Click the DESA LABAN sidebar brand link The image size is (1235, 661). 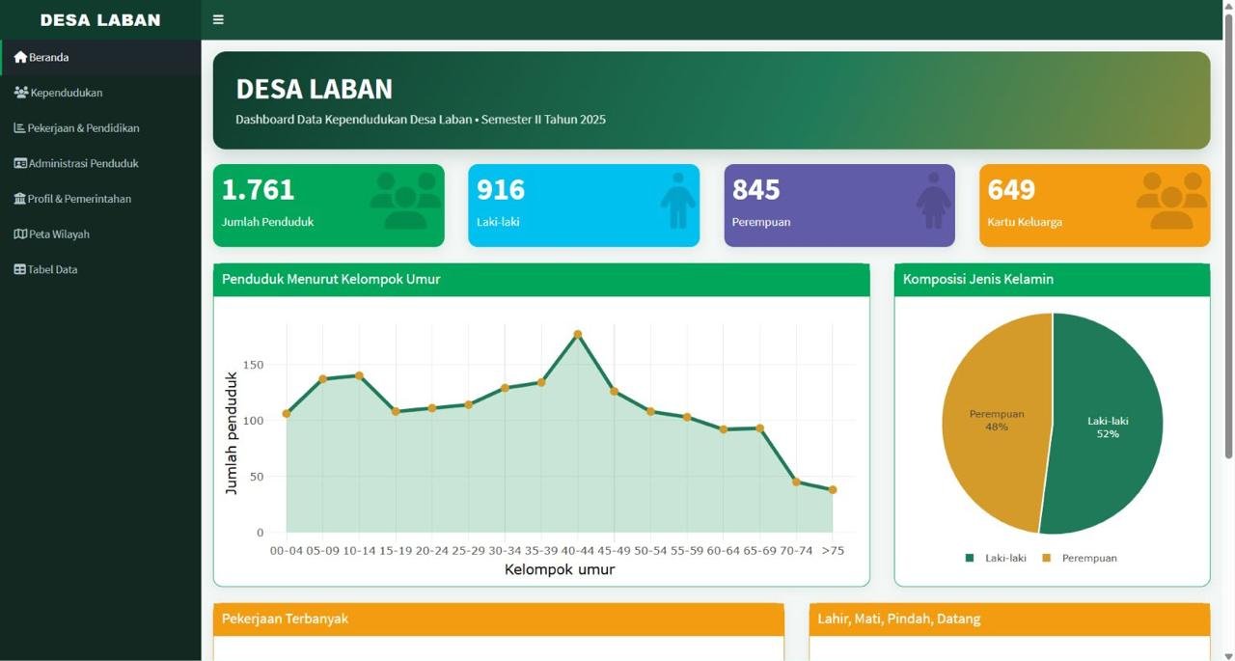[x=100, y=19]
